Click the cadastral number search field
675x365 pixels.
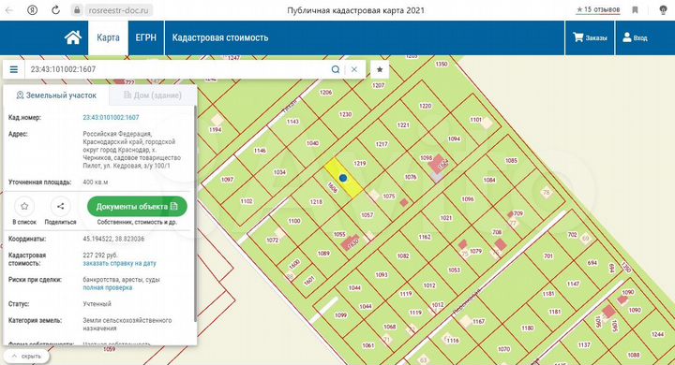pyautogui.click(x=176, y=69)
